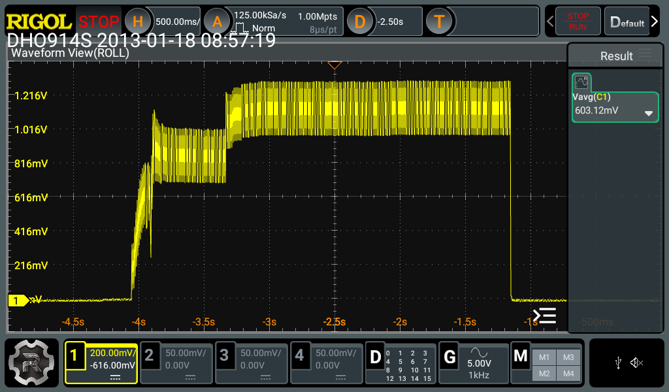Open the digital channels D panel

[402, 363]
